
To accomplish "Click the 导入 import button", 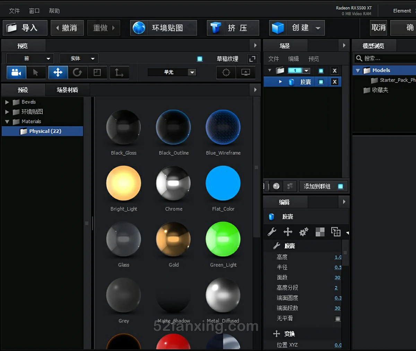I will point(25,28).
